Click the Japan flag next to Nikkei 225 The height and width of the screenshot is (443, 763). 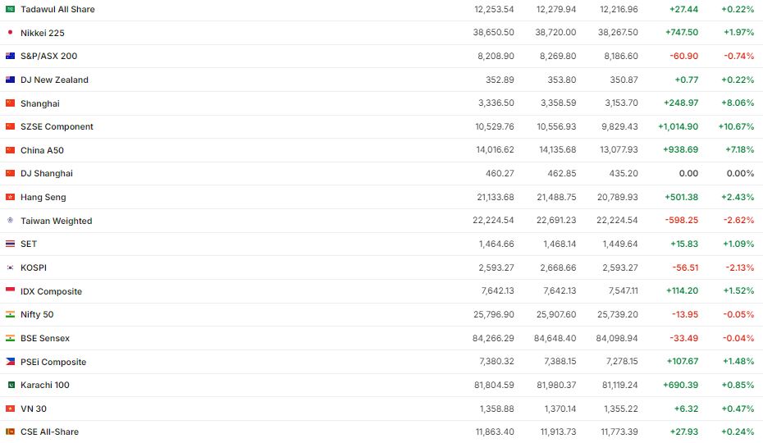click(x=10, y=33)
